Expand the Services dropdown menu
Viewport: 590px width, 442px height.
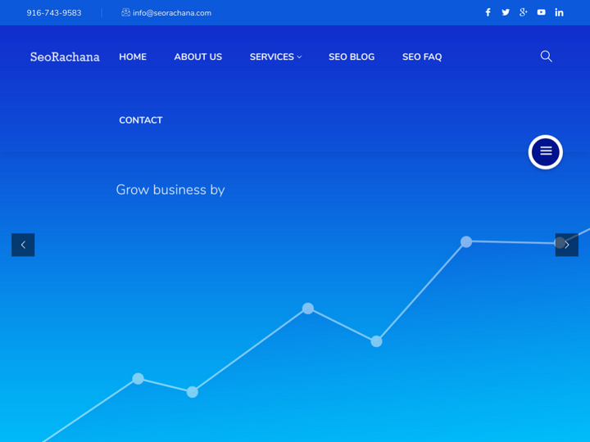pyautogui.click(x=275, y=56)
